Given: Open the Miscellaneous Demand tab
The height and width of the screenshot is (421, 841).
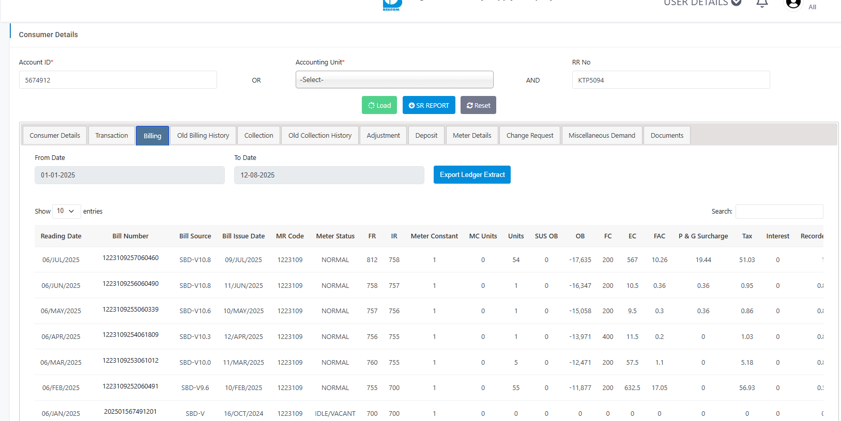Looking at the screenshot, I should pos(602,136).
